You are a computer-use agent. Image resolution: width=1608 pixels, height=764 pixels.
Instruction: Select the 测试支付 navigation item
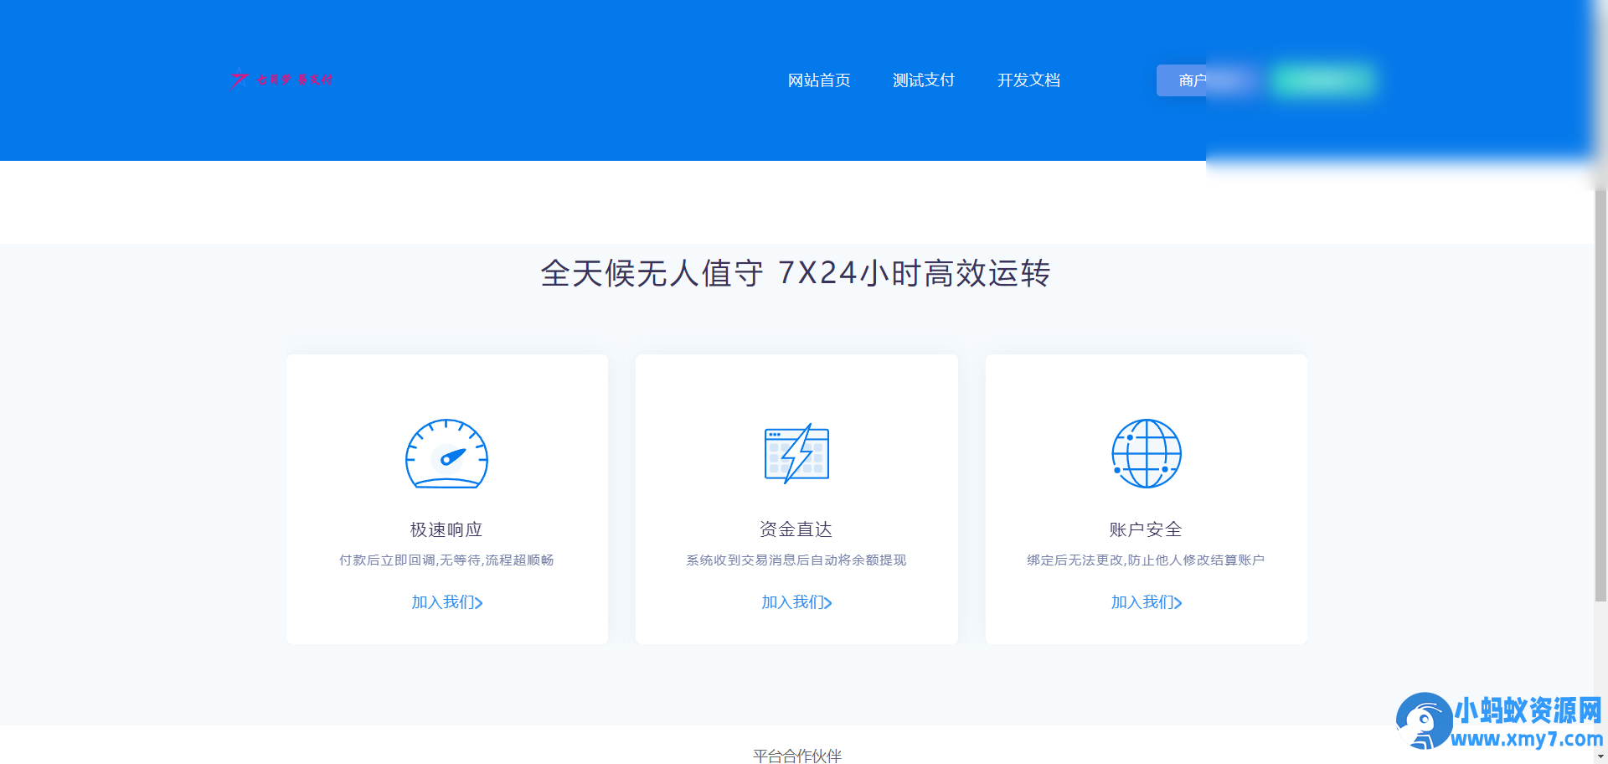coord(924,80)
